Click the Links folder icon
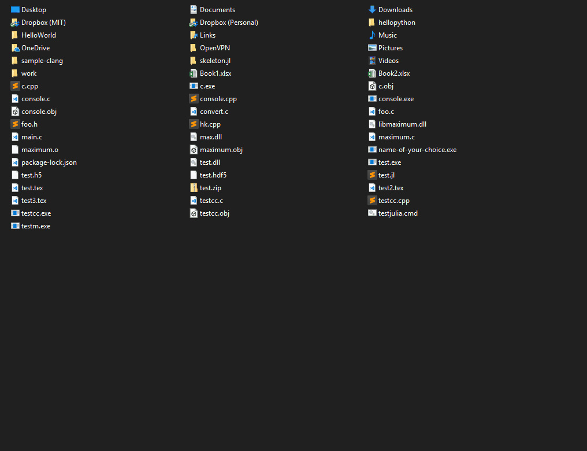This screenshot has width=587, height=451. [x=194, y=35]
